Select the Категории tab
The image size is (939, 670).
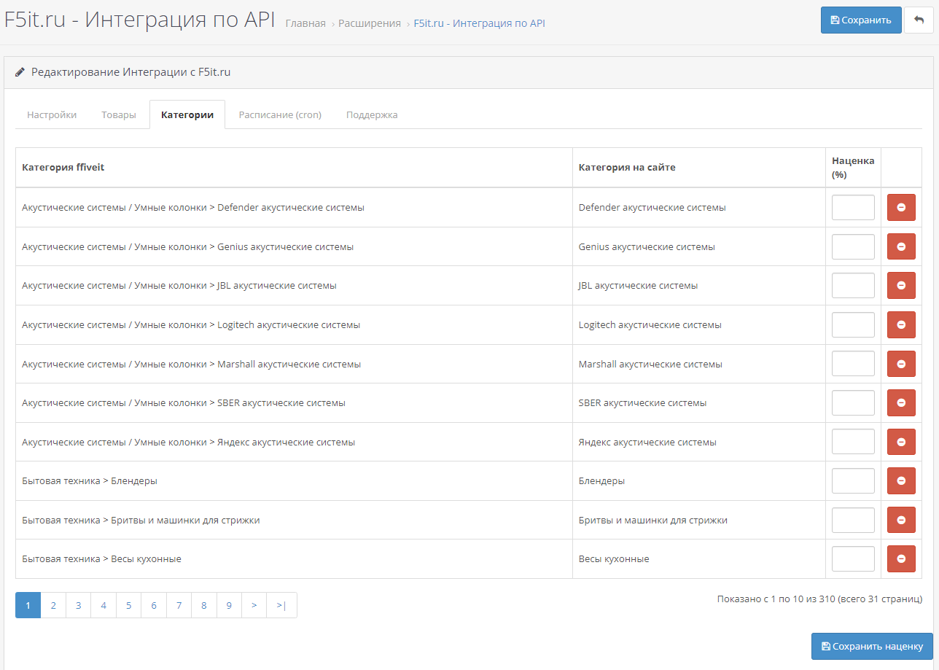187,114
